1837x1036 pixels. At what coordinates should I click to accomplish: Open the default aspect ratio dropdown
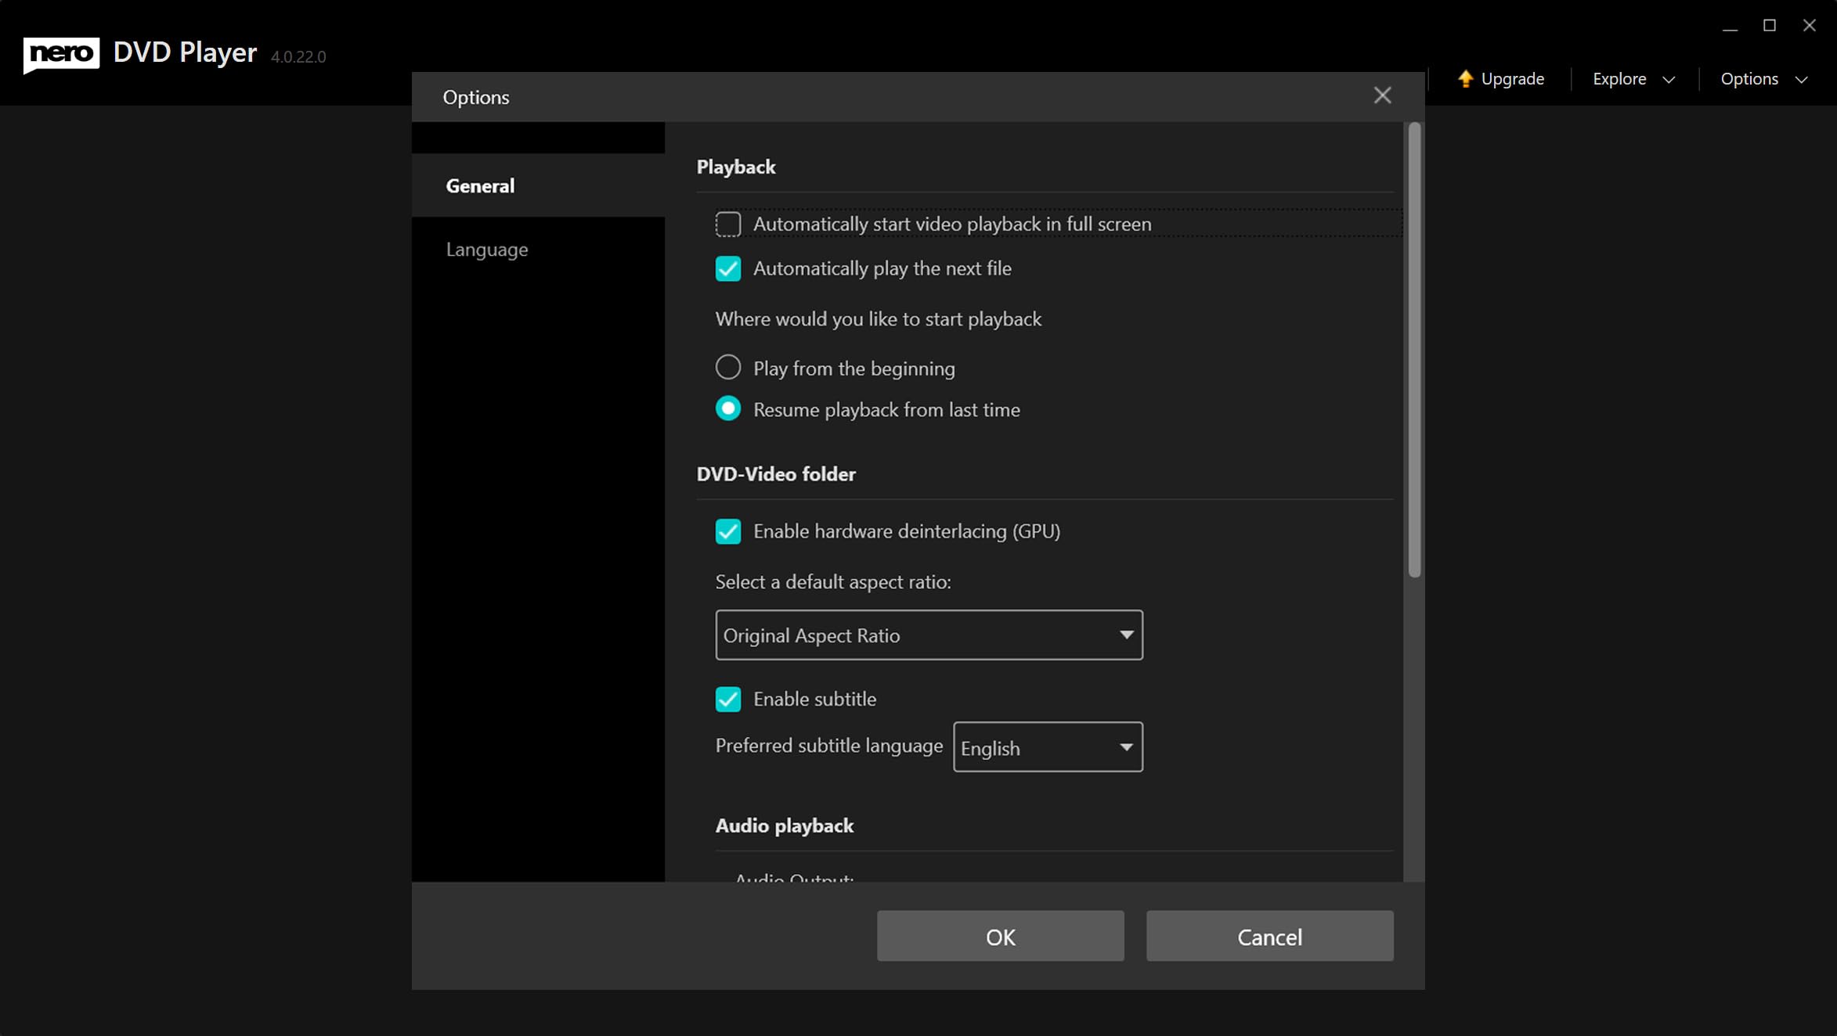929,635
